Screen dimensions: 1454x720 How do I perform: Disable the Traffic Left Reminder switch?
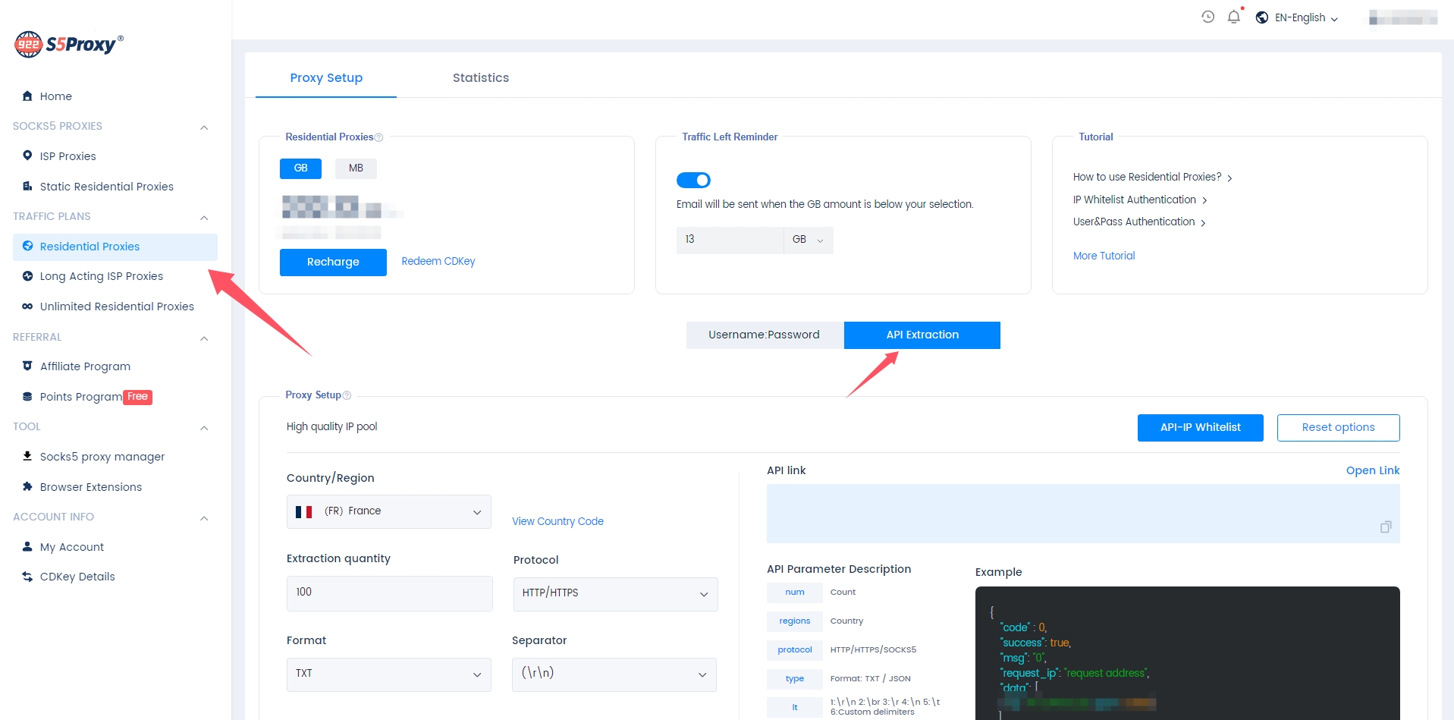point(692,180)
